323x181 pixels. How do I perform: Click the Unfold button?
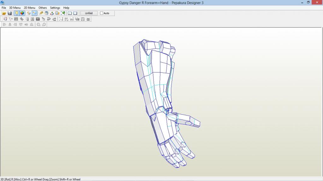89,13
